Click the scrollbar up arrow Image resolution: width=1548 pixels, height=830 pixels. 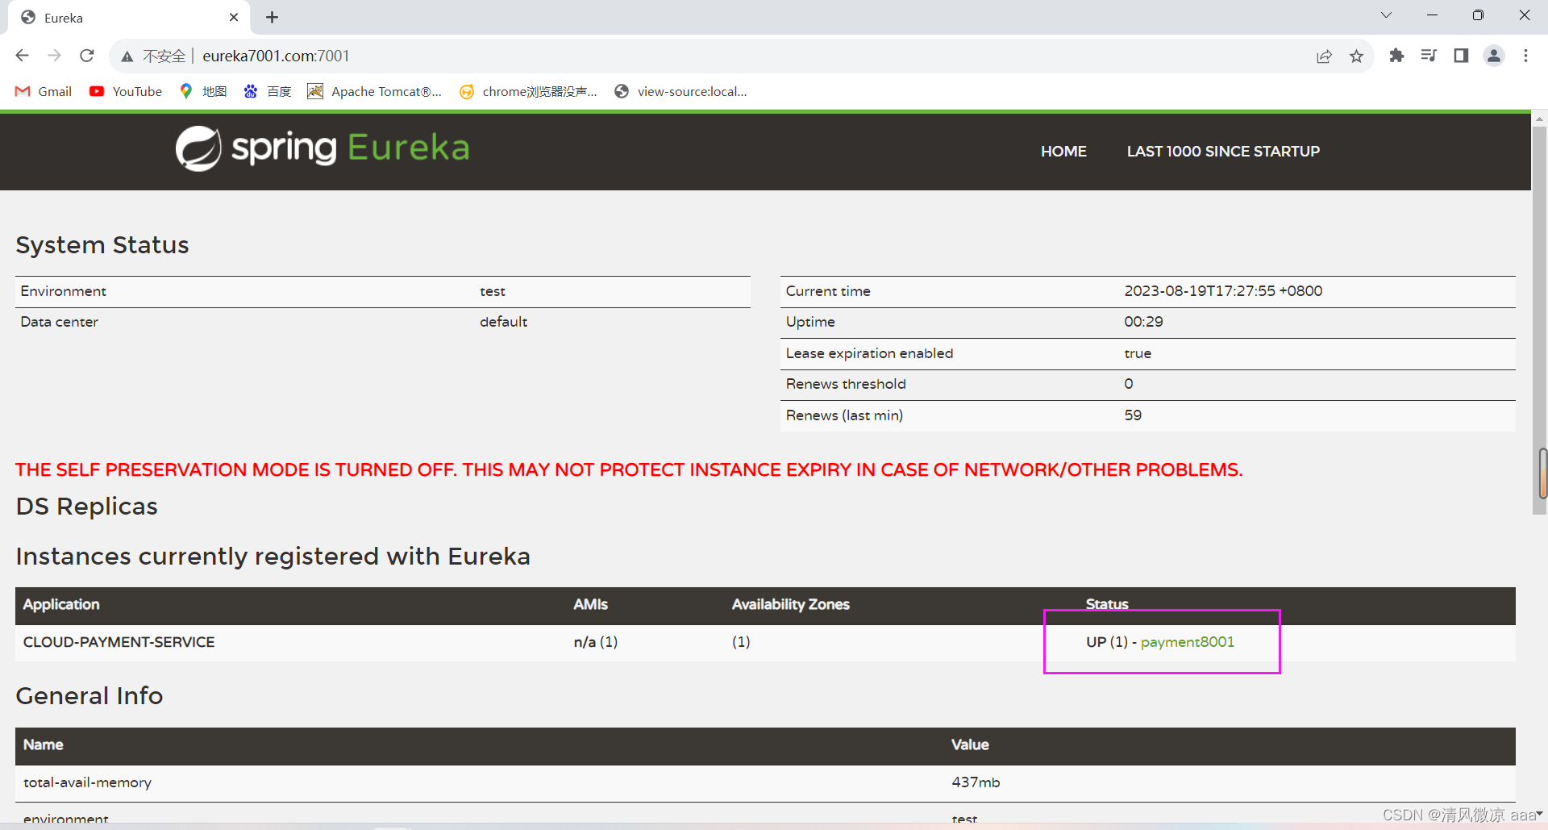point(1540,118)
